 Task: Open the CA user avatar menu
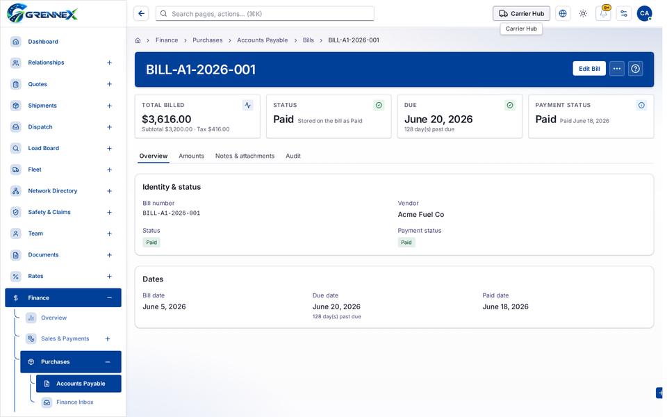(644, 14)
